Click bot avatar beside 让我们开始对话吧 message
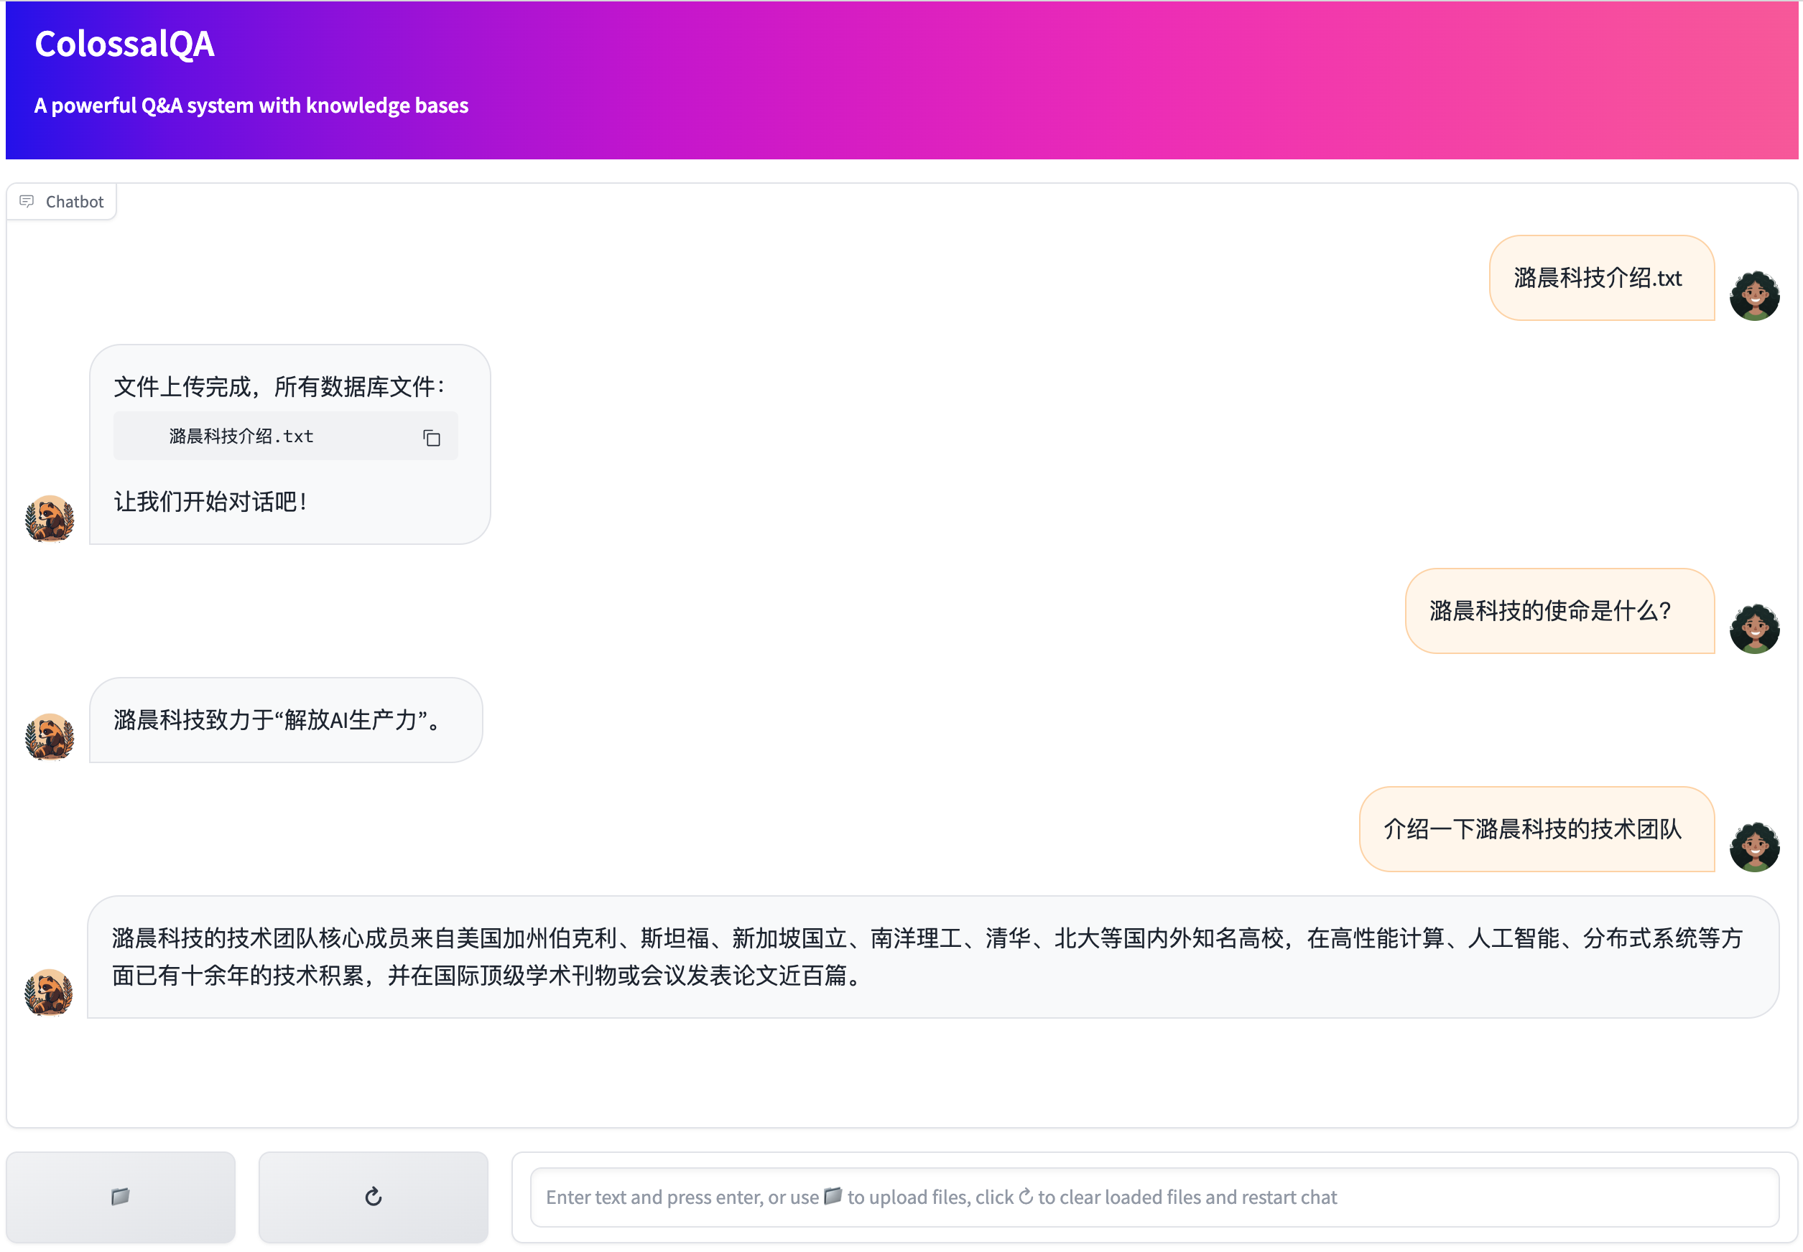1803x1252 pixels. (x=50, y=518)
